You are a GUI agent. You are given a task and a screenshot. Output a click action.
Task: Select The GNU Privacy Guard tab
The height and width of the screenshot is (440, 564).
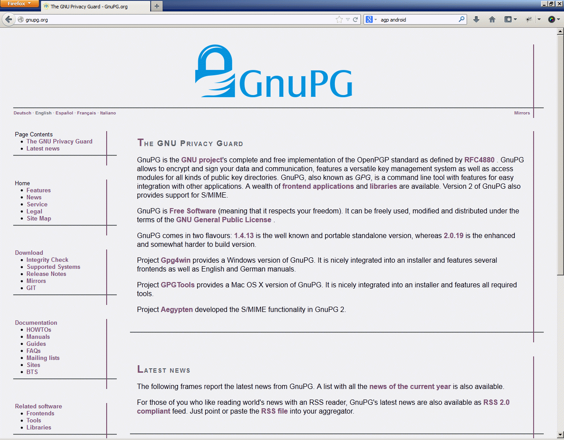click(95, 7)
